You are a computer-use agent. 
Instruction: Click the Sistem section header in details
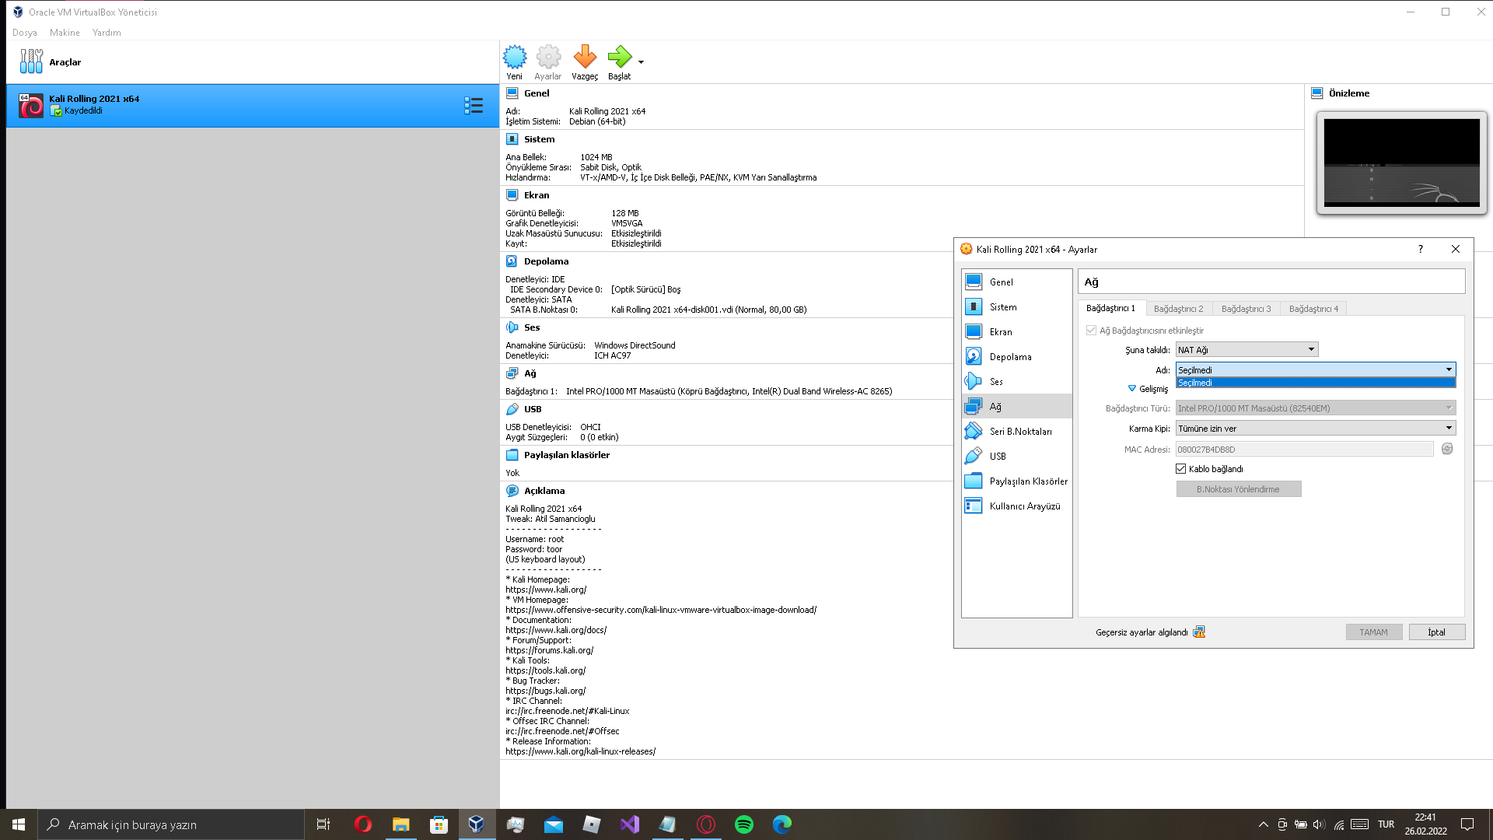coord(539,139)
